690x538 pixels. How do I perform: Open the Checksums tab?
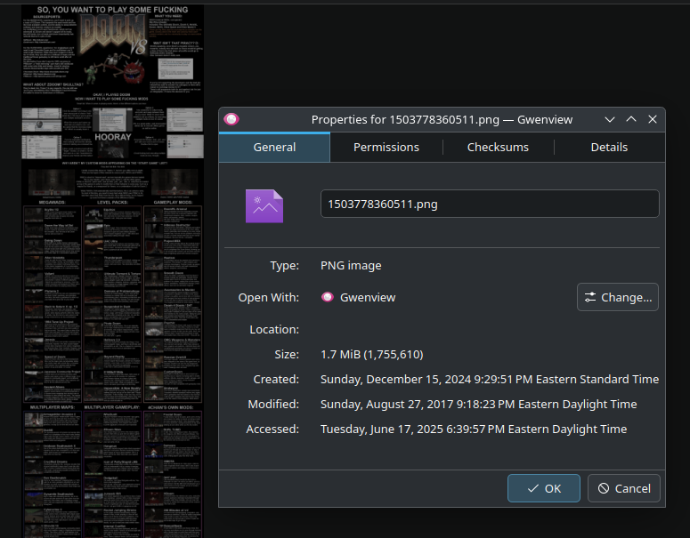pos(498,148)
